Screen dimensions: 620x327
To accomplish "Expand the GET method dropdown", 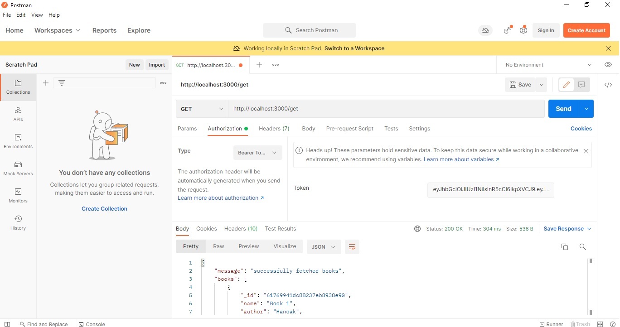I will click(x=202, y=109).
